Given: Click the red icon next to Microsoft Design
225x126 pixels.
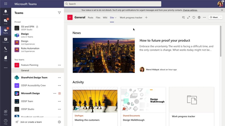Looking at the screenshot, I should pyautogui.click(x=59, y=93).
